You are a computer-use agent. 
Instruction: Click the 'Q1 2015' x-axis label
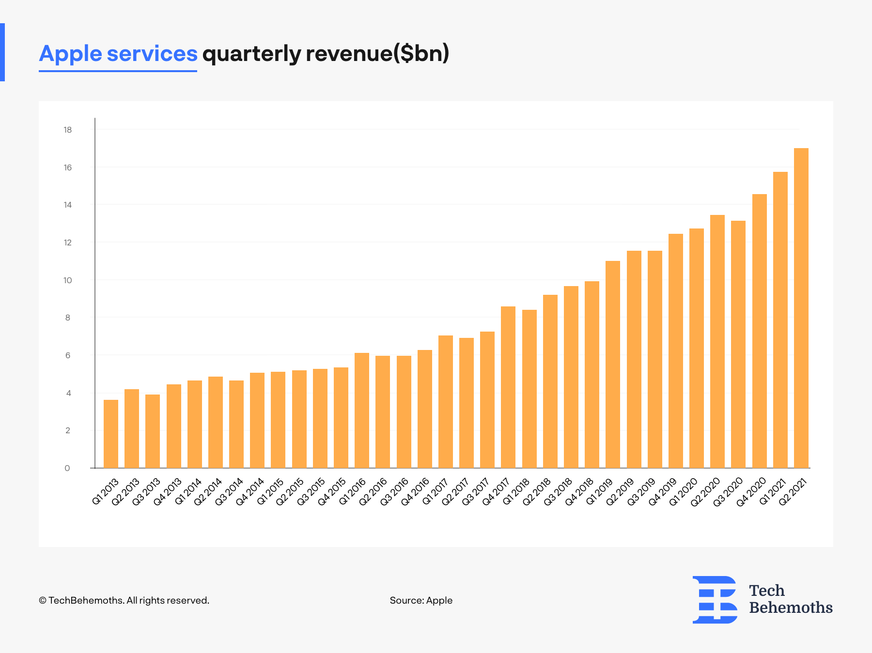(x=271, y=492)
